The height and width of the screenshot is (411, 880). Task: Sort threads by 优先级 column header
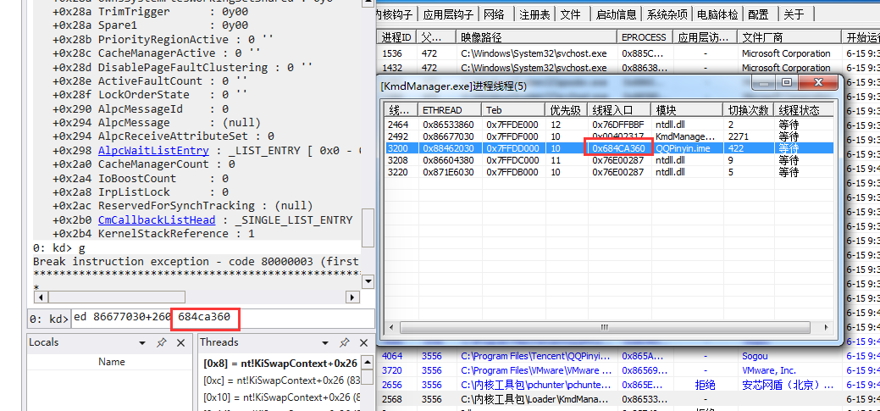(x=565, y=110)
